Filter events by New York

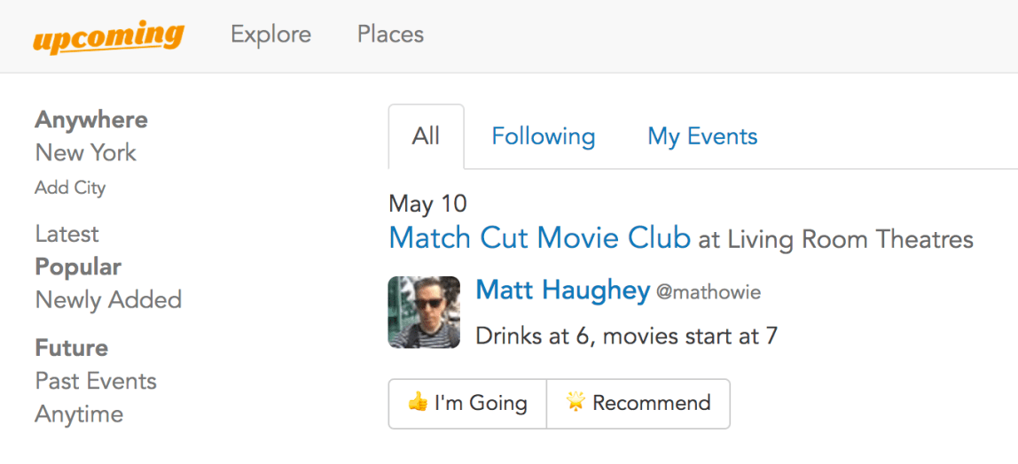coord(86,152)
